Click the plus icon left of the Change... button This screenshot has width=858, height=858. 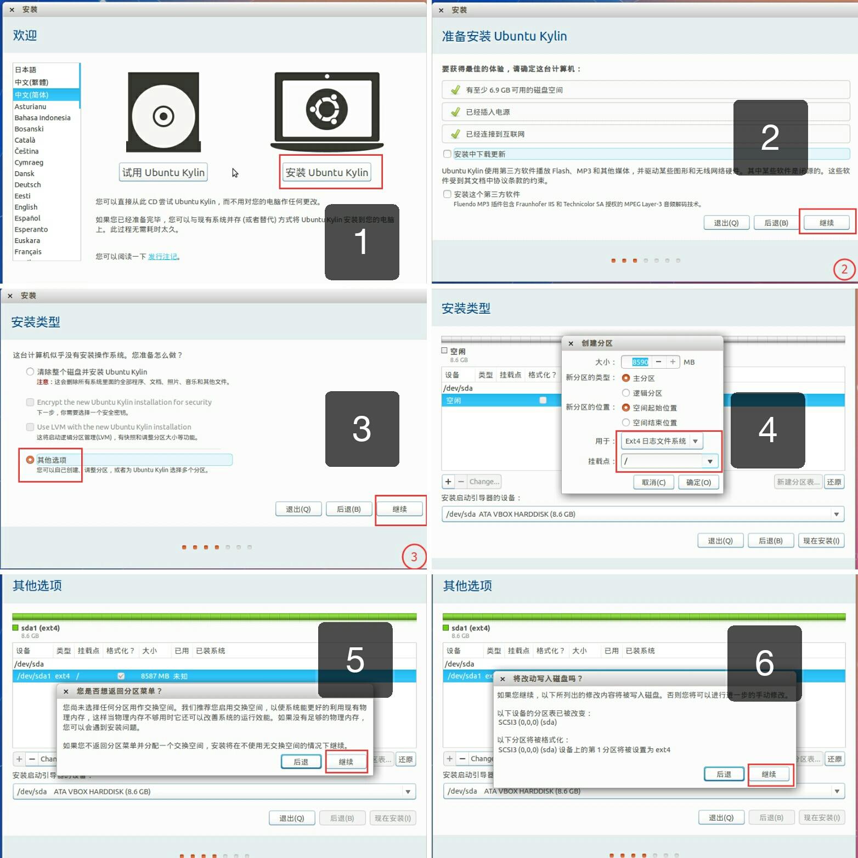(x=449, y=482)
